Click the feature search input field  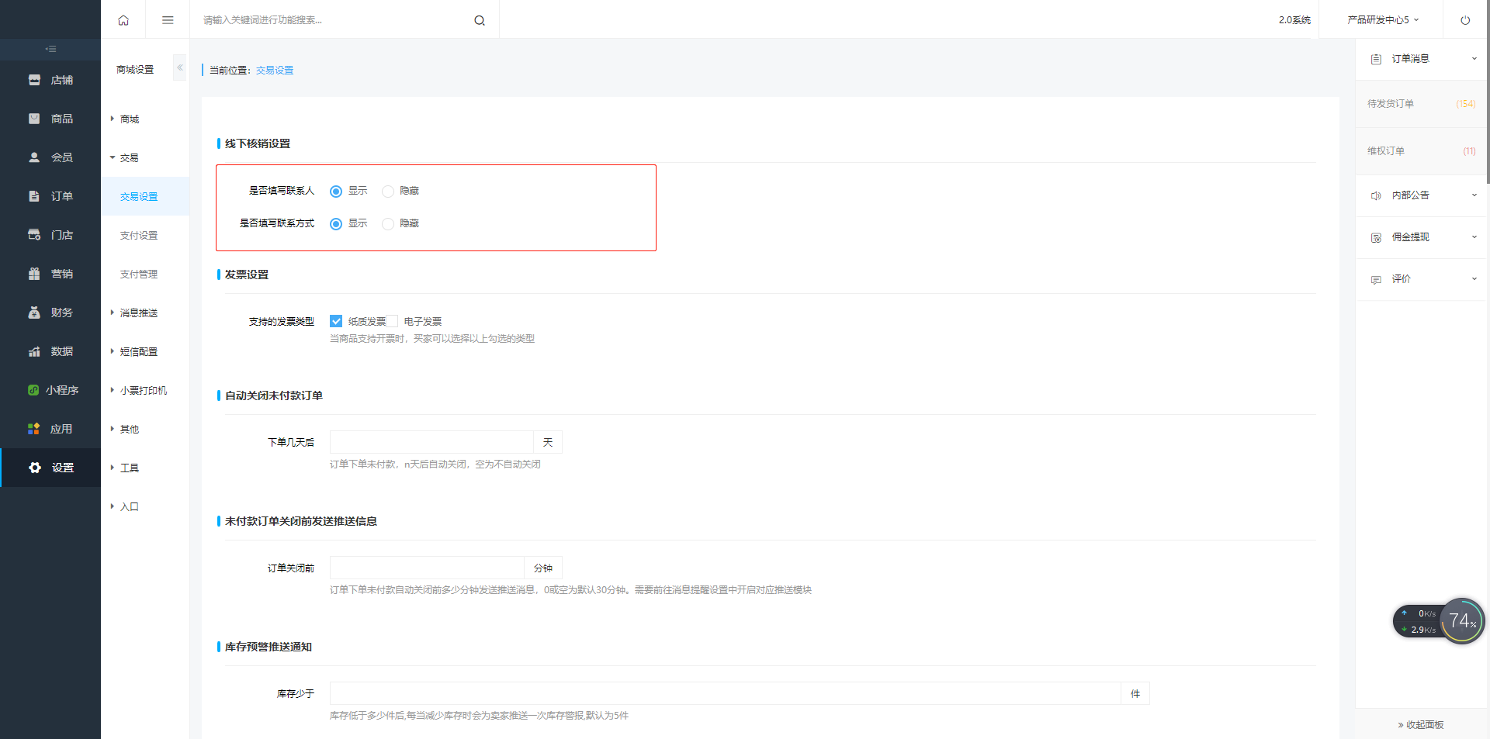334,20
